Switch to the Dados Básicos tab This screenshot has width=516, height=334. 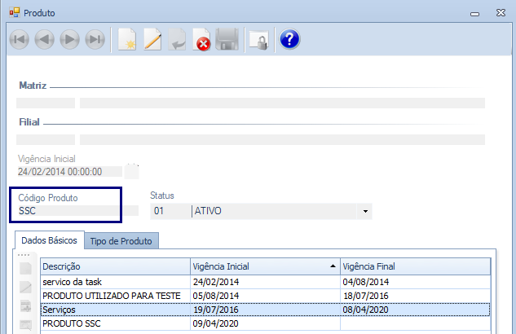(x=50, y=240)
